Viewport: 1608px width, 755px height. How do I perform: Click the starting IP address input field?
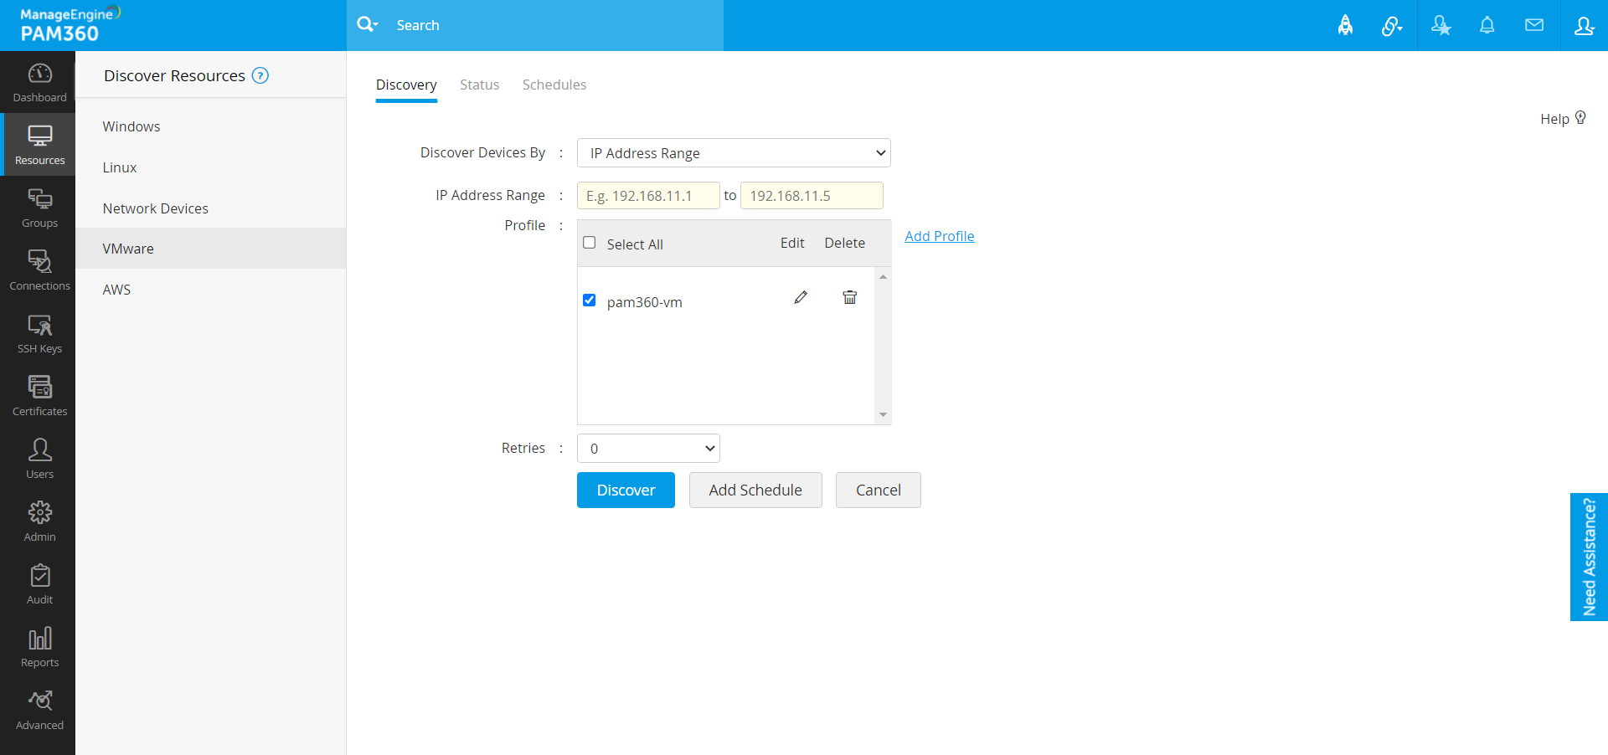(648, 196)
